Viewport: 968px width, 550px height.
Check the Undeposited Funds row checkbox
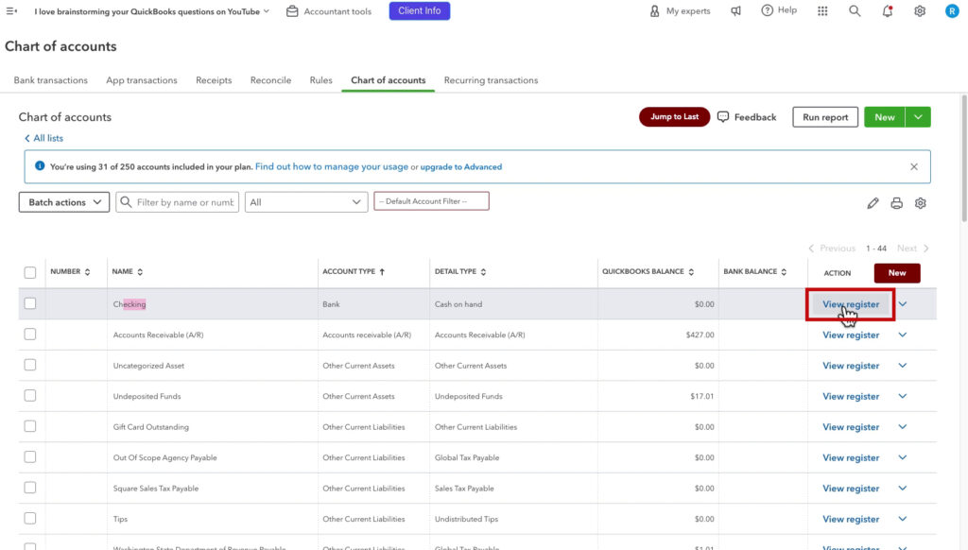29,396
